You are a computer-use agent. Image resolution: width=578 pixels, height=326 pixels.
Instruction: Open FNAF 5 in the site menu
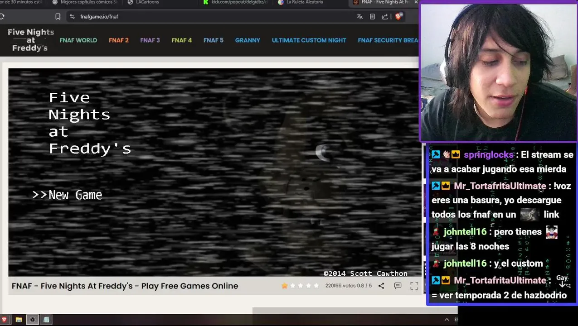coord(214,40)
